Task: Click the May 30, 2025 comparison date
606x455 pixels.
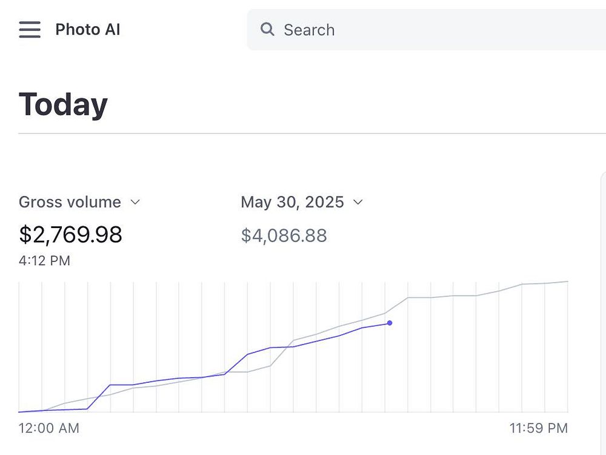Action: [x=292, y=202]
